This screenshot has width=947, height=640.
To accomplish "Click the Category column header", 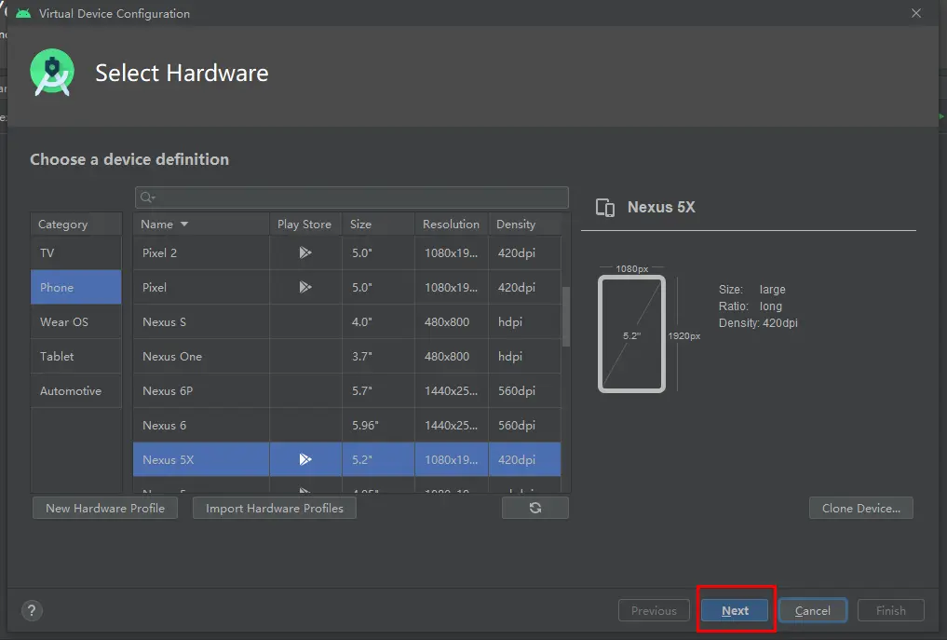I will coord(76,225).
